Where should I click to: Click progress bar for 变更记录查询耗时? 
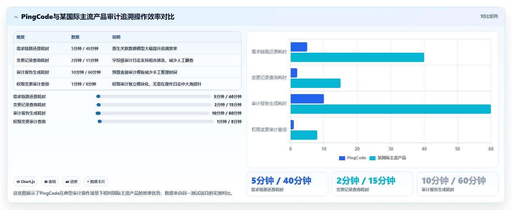(x=154, y=105)
